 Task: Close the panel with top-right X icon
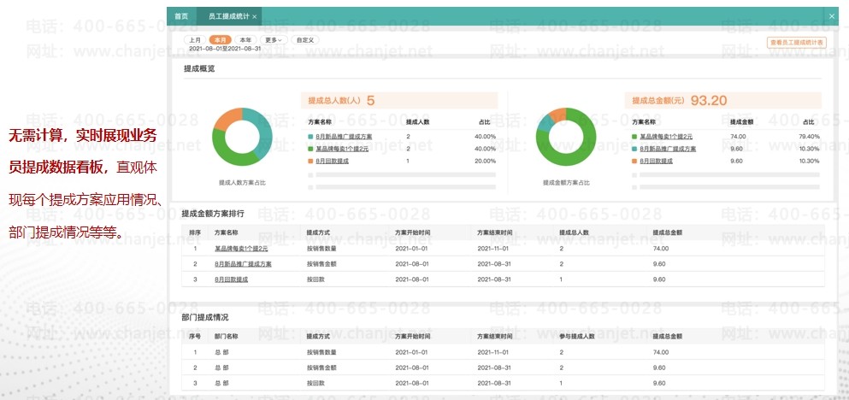pos(832,15)
